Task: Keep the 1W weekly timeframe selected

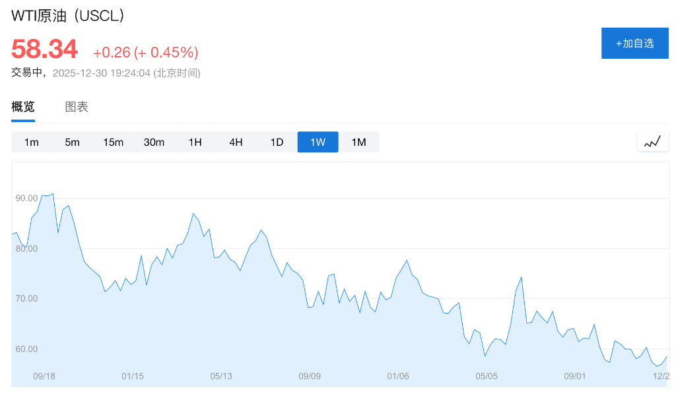Action: click(318, 142)
